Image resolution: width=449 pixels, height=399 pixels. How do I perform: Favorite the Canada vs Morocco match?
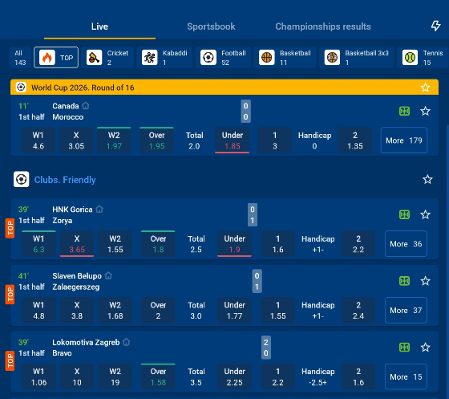[x=425, y=111]
